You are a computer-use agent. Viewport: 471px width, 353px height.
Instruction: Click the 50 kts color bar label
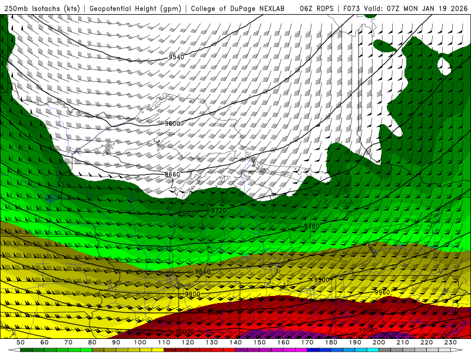21,342
